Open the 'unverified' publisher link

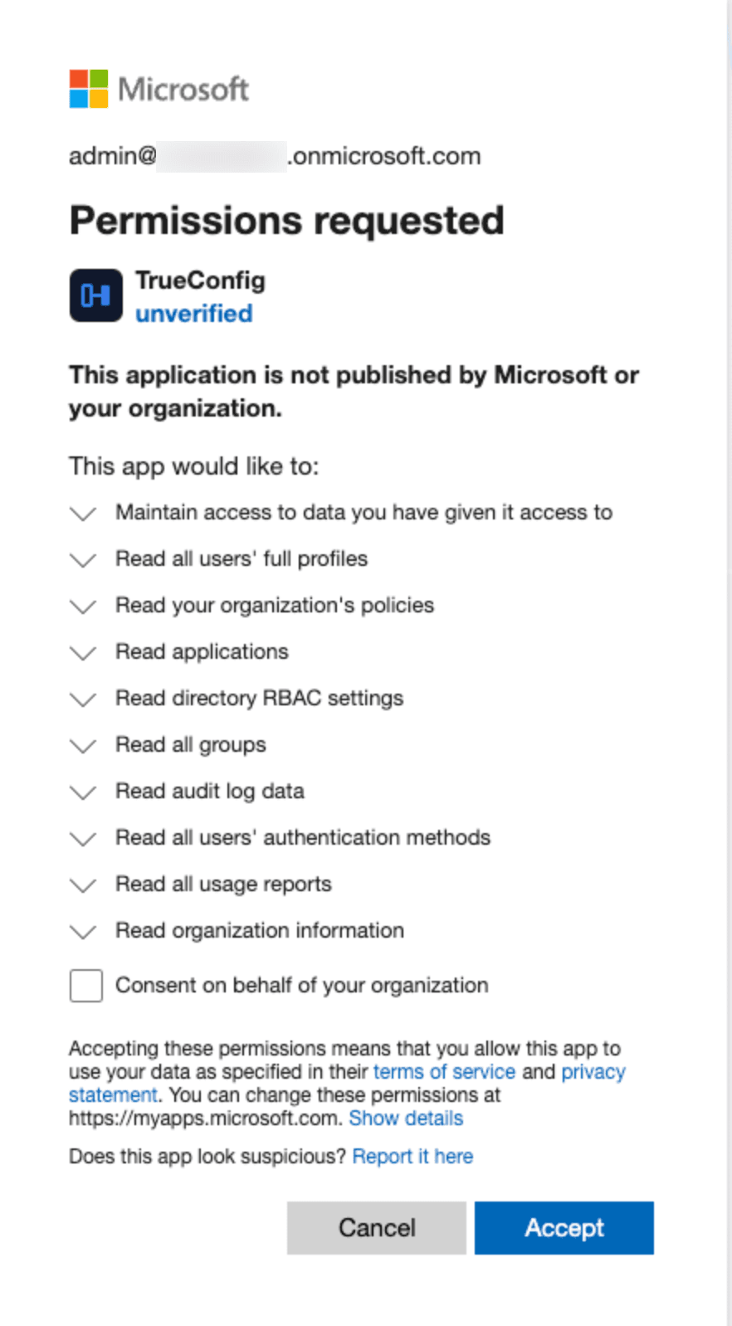(193, 314)
